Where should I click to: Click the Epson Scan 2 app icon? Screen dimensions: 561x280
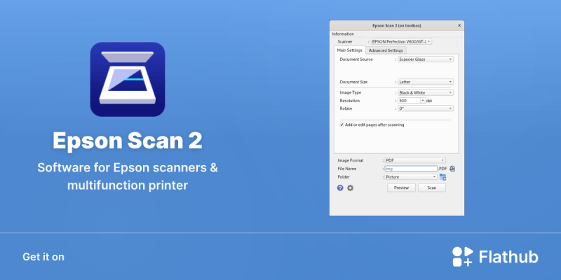coord(128,79)
